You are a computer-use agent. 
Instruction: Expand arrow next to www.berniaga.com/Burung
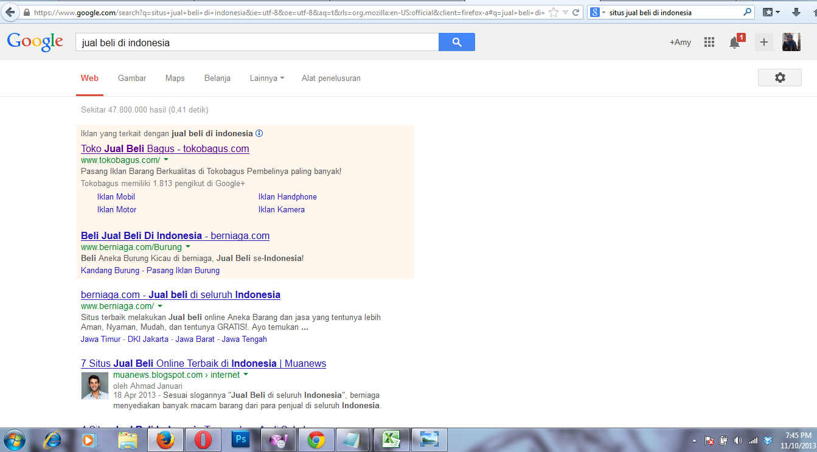coord(188,247)
